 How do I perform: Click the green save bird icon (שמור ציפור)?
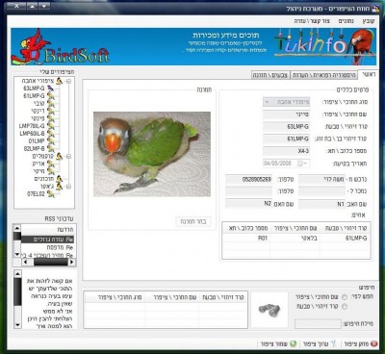293,343
